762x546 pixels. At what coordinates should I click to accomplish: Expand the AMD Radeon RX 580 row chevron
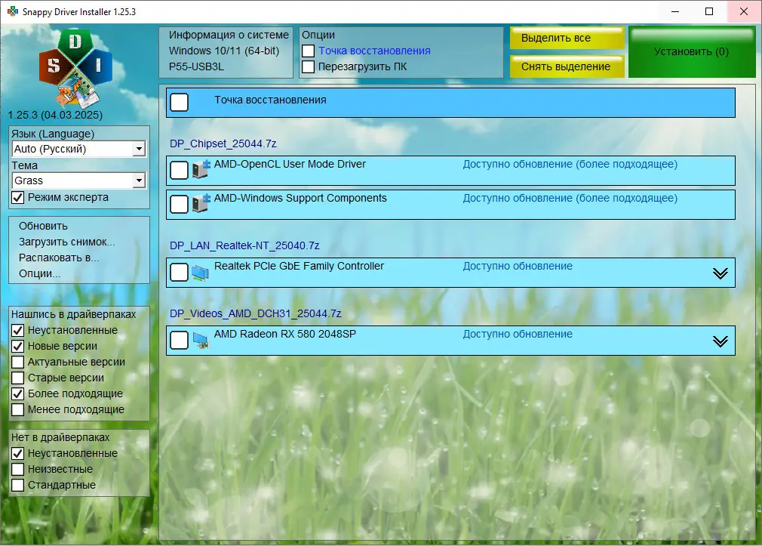(x=721, y=341)
